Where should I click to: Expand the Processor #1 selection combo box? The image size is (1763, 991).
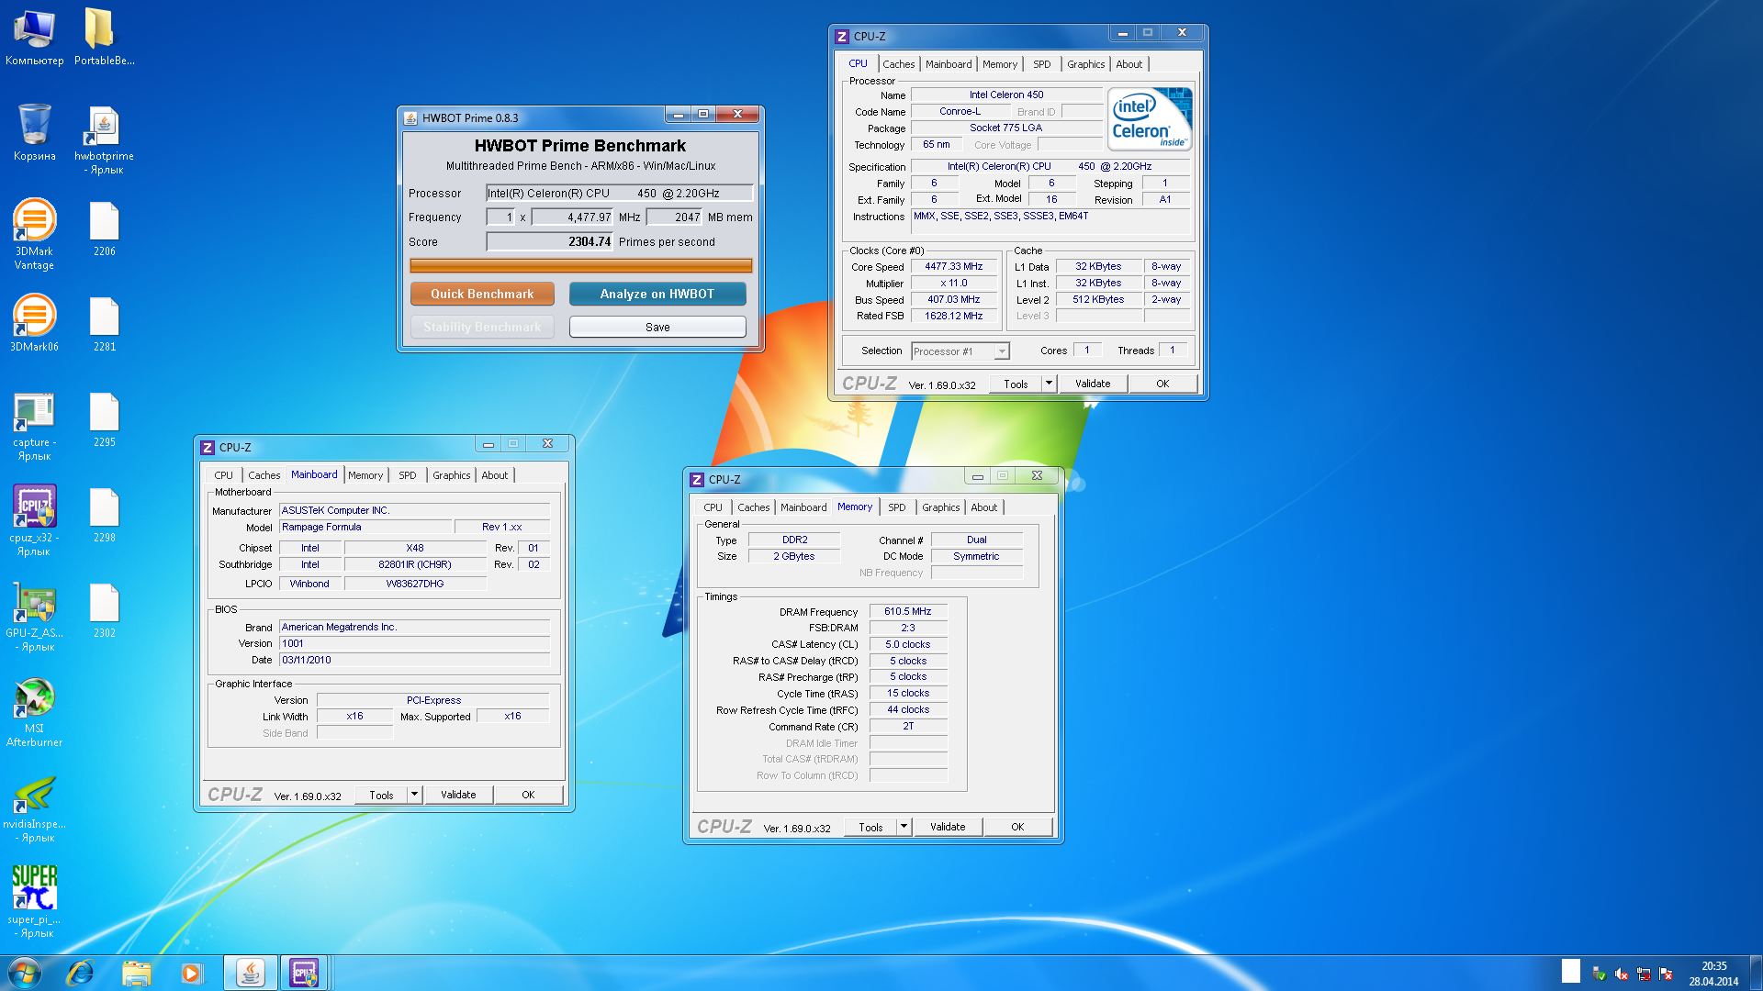tap(960, 351)
